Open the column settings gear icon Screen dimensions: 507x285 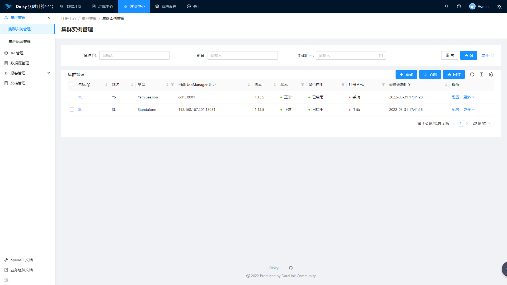tap(491, 74)
